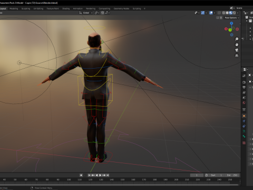The image size is (253, 190).
Task: Open the Object Data armature properties tab
Action: (244, 131)
